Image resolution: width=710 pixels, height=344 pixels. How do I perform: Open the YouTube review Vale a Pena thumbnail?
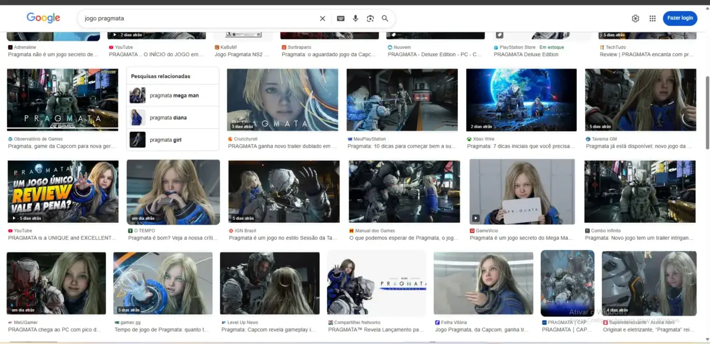pos(63,192)
